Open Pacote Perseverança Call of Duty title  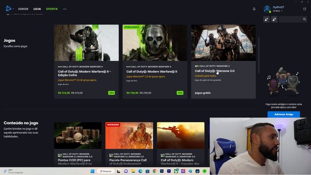click(128, 162)
